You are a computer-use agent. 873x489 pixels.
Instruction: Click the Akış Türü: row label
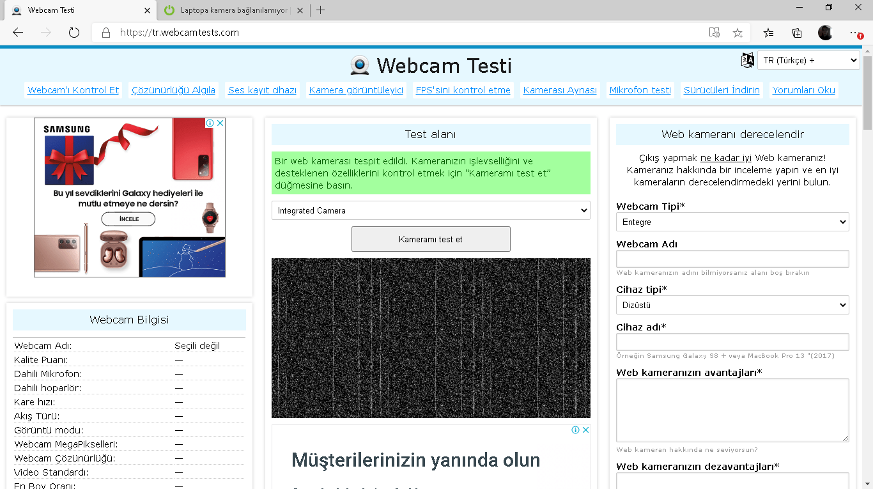point(37,416)
